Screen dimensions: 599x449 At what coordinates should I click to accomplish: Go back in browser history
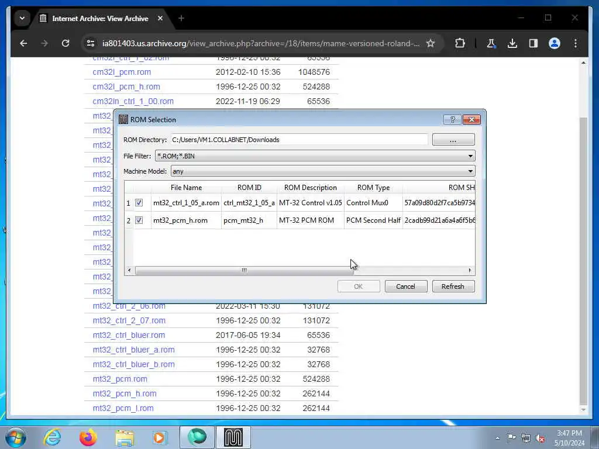pyautogui.click(x=23, y=43)
